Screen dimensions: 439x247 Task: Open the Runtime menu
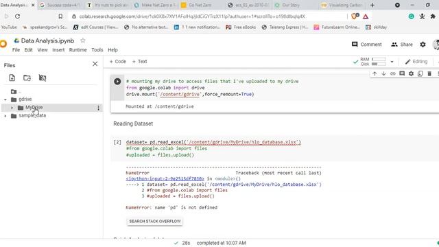click(x=78, y=50)
